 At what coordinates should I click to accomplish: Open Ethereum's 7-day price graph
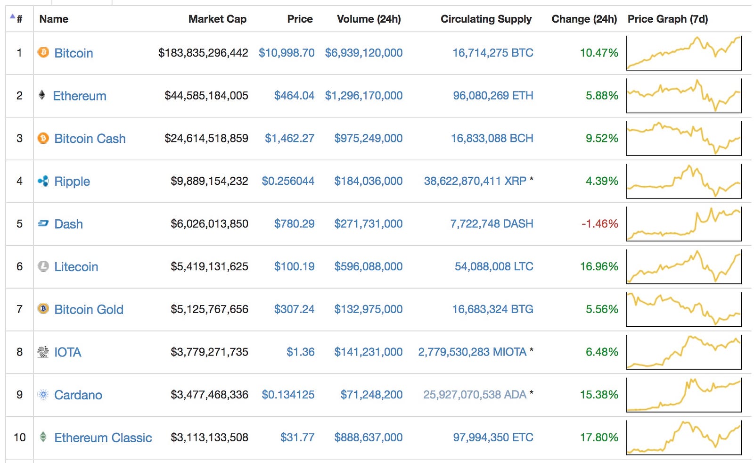[684, 96]
